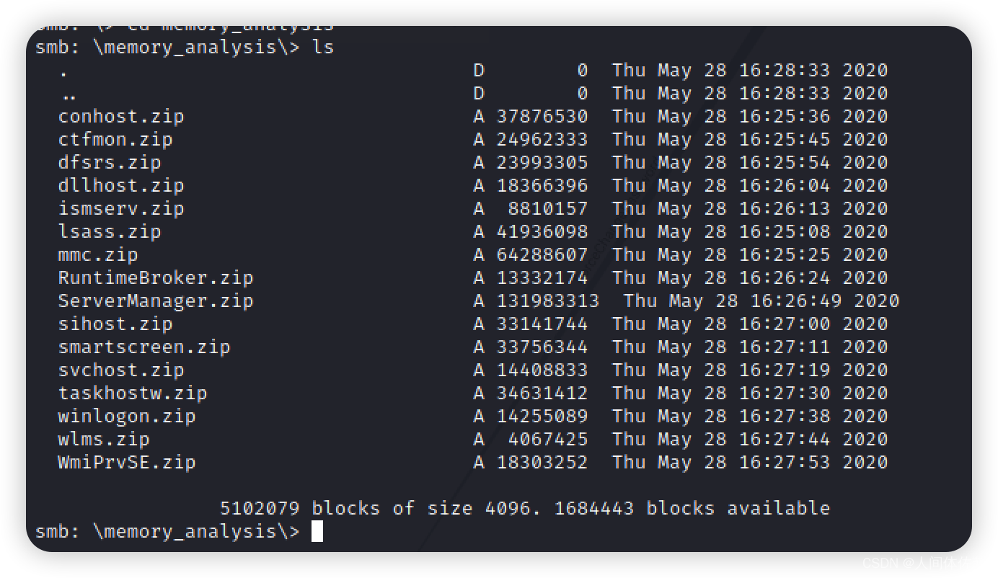The image size is (998, 578).
Task: Click the file size 34631412
Action: [542, 393]
